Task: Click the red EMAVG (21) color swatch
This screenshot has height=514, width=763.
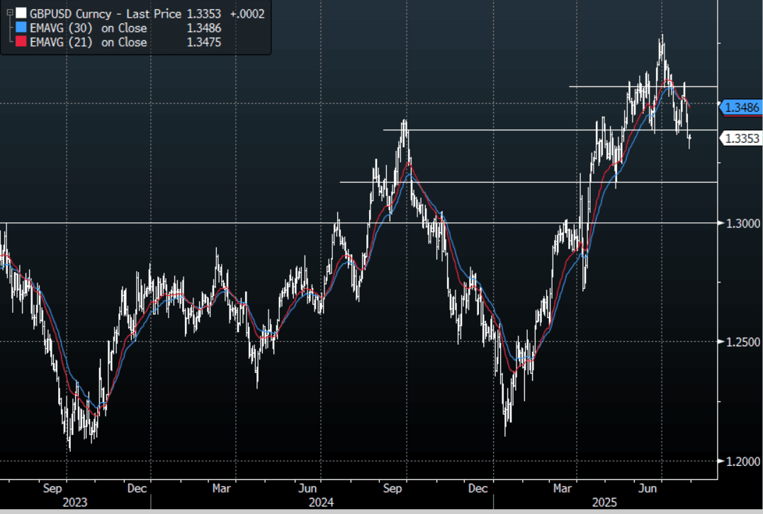Action: 21,42
